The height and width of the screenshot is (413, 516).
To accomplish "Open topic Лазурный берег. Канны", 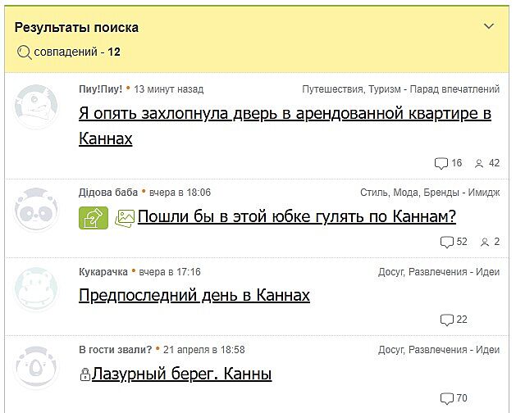I will (x=181, y=374).
